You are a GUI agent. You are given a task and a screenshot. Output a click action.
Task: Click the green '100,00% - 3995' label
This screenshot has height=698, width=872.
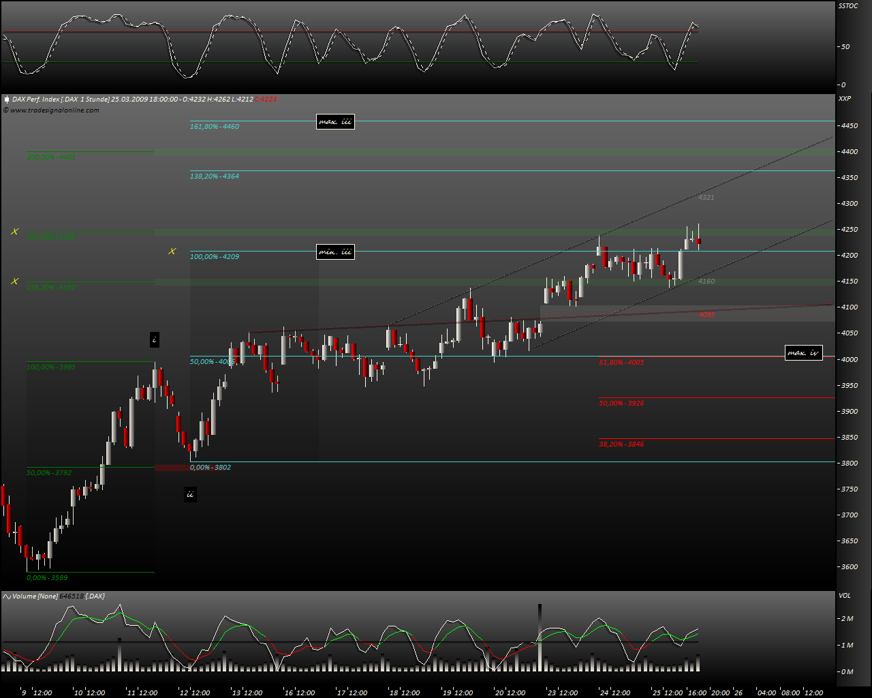click(51, 367)
